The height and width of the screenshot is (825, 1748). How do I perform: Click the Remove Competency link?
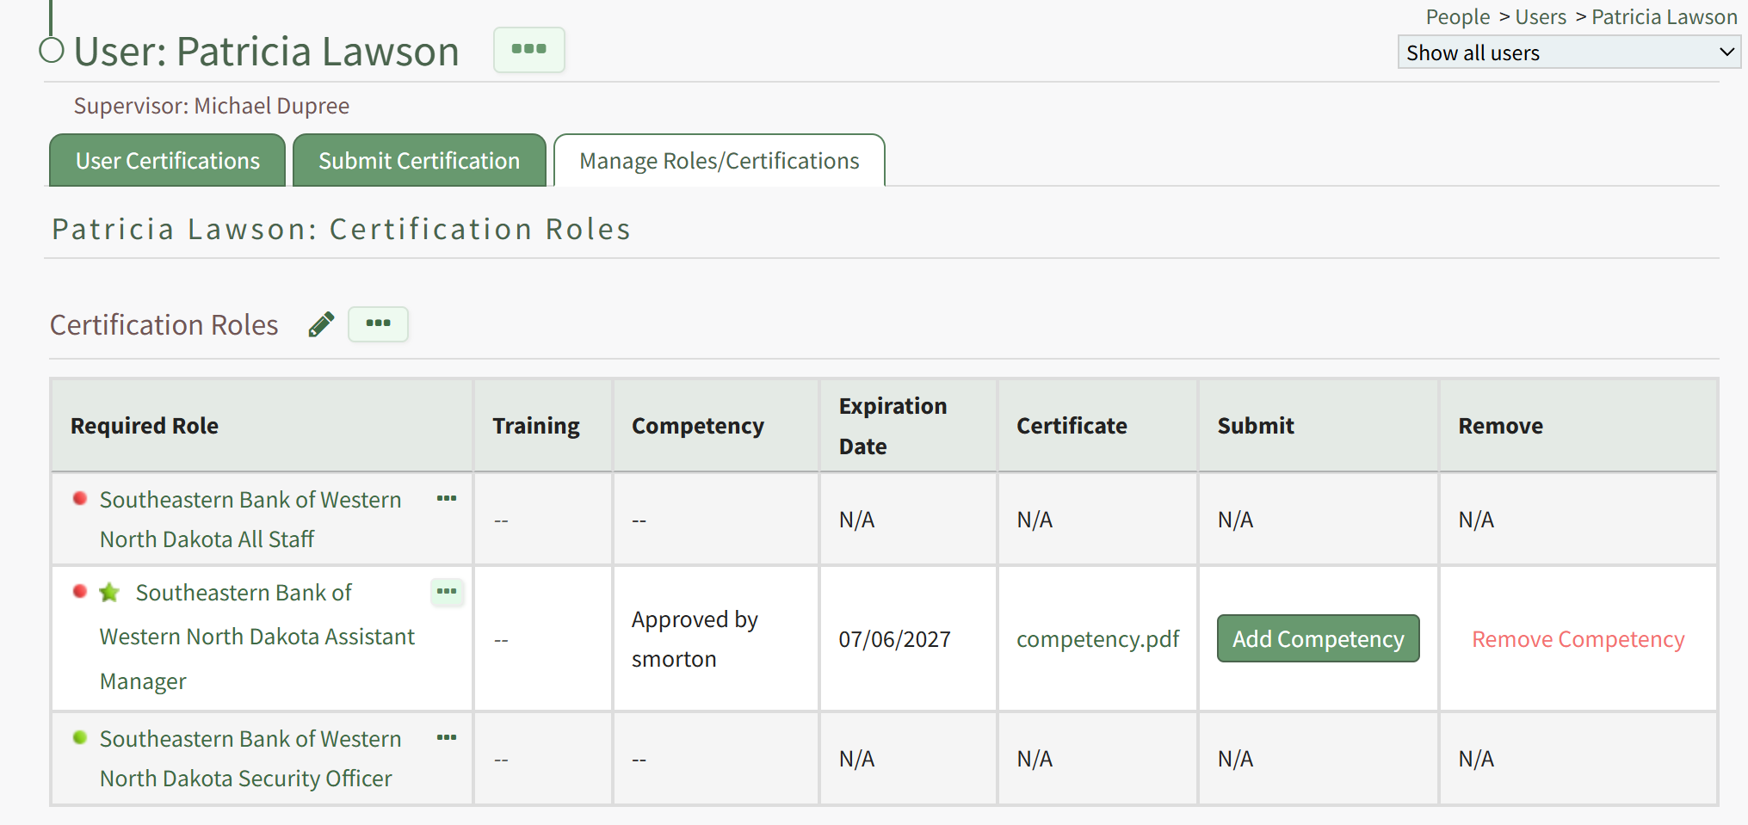(x=1578, y=639)
